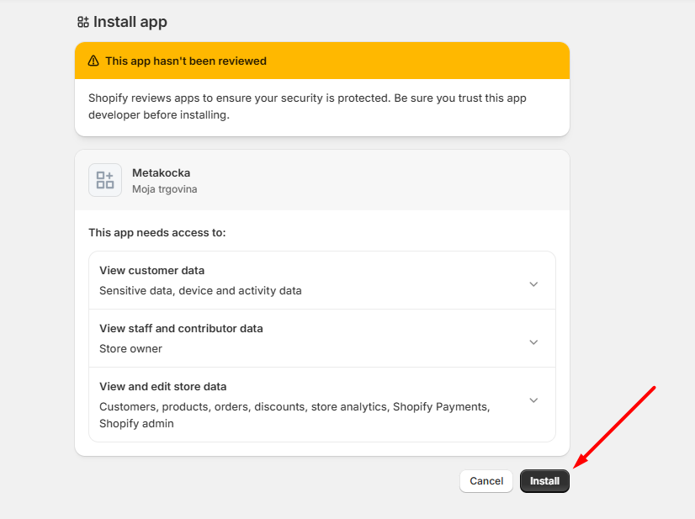Click the View and edit store data heading

pyautogui.click(x=162, y=386)
